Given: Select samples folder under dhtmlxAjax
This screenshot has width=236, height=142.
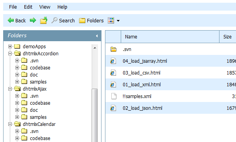Looking at the screenshot, I should (38, 117).
